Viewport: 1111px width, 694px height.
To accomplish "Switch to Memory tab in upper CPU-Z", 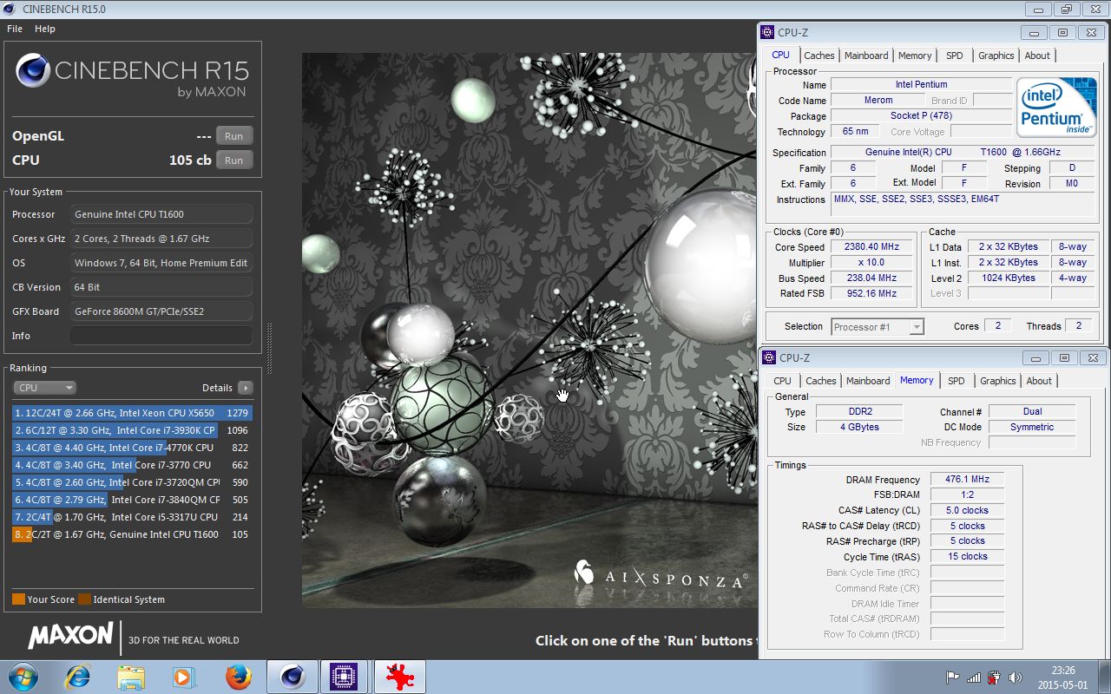I will tap(915, 56).
